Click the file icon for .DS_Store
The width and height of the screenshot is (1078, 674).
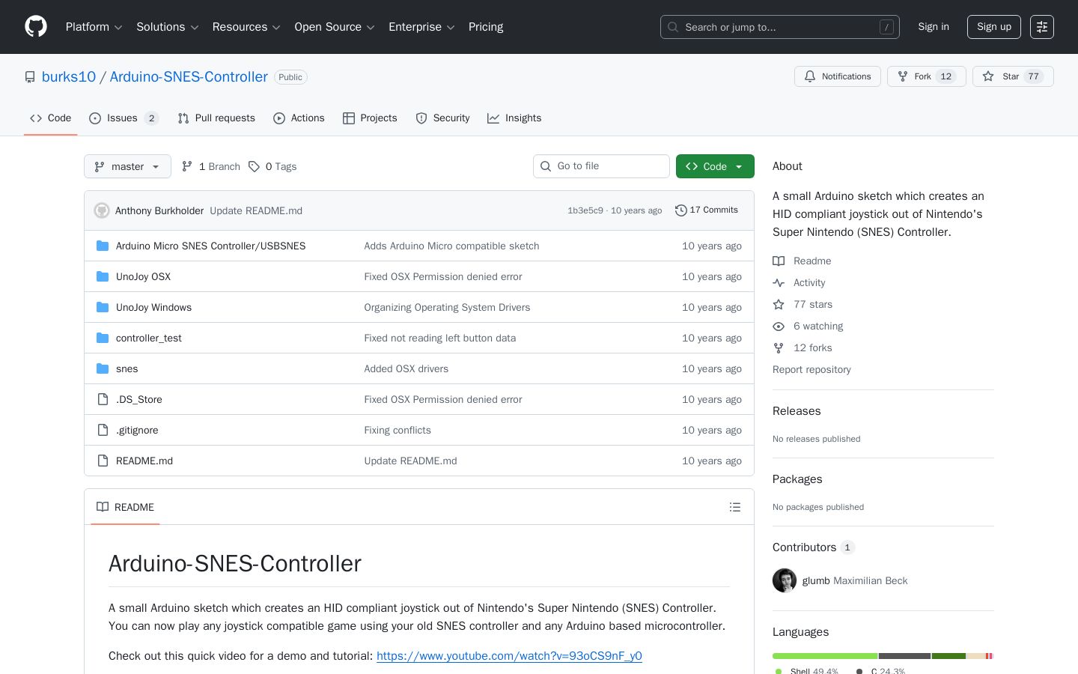pos(103,399)
